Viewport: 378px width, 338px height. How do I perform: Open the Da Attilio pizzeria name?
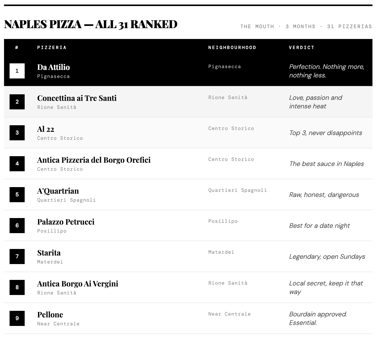[54, 67]
